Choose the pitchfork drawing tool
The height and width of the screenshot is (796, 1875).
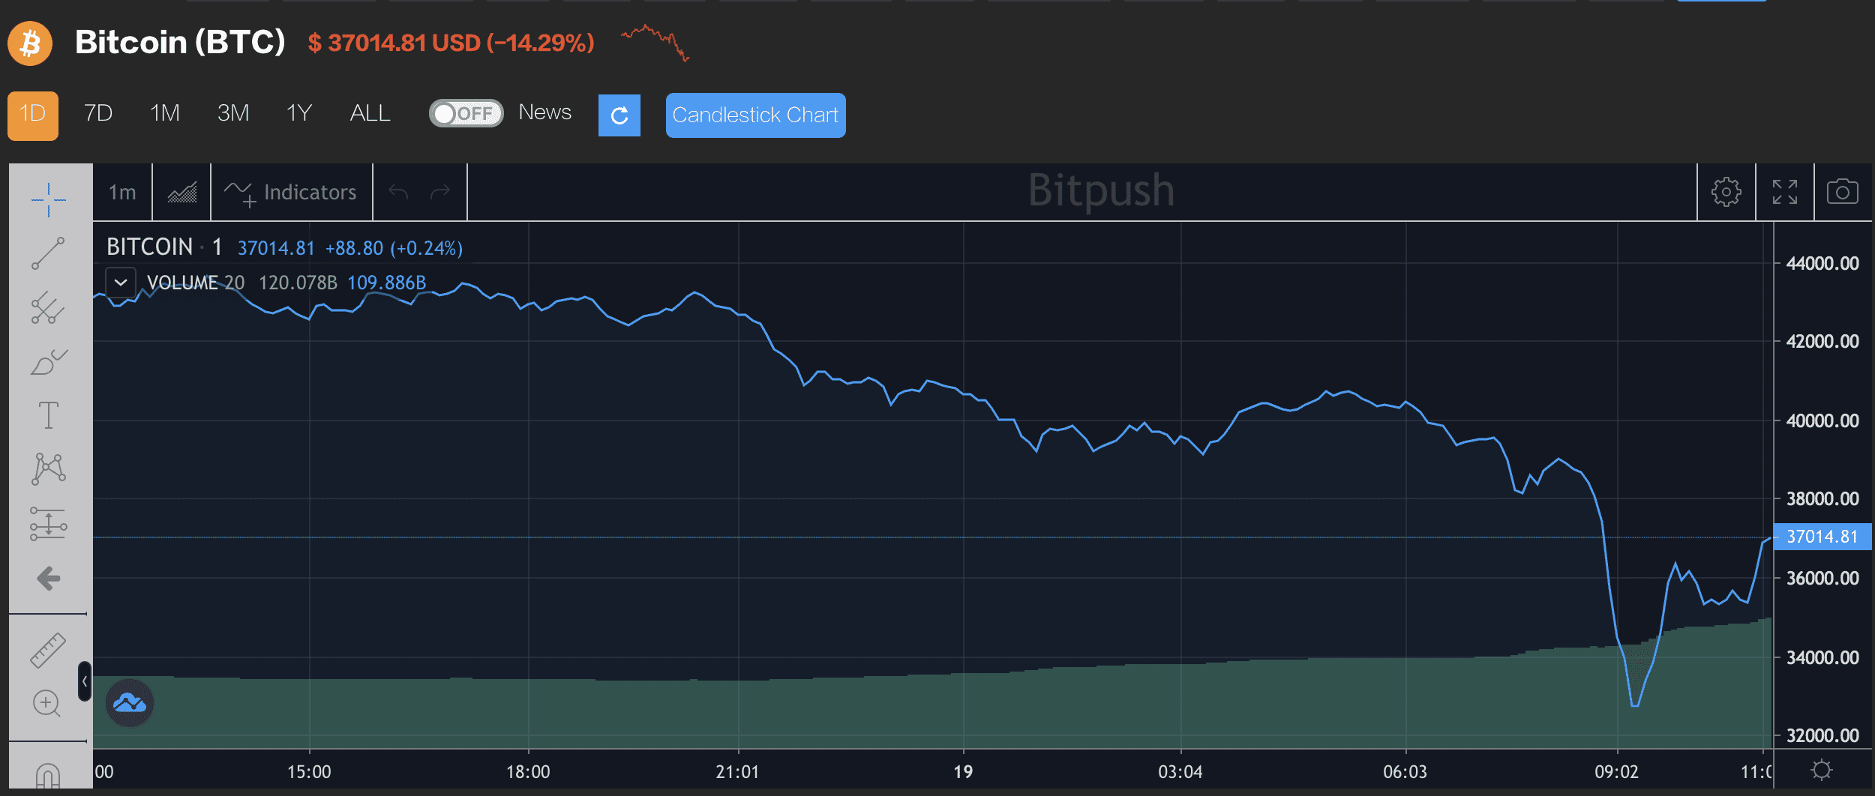[x=49, y=307]
